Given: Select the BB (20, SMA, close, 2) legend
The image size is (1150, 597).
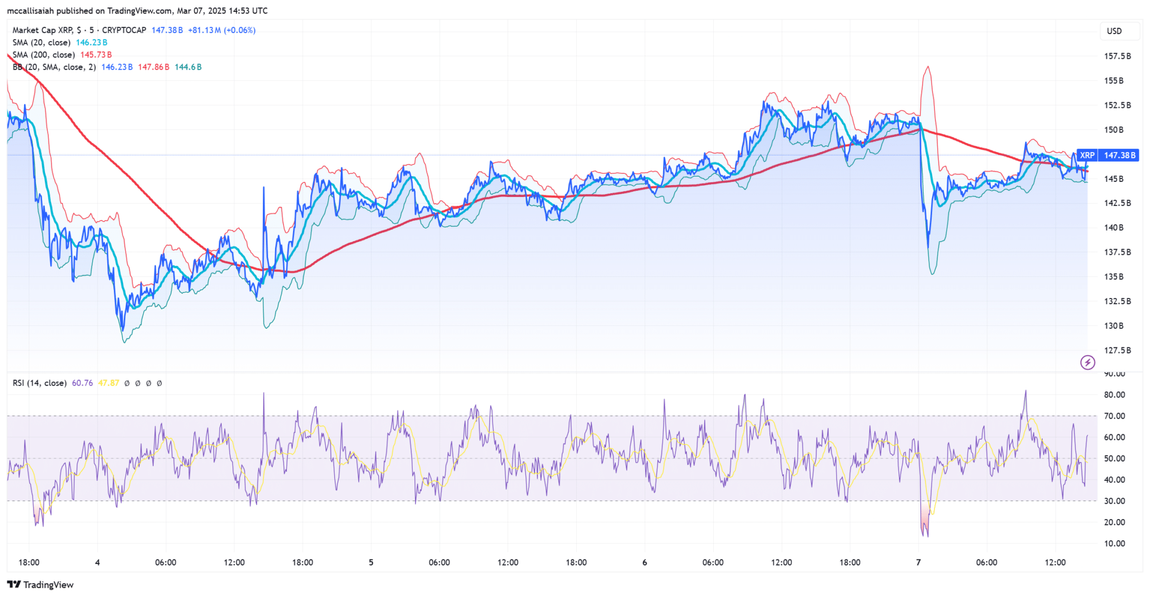Looking at the screenshot, I should click(x=54, y=67).
